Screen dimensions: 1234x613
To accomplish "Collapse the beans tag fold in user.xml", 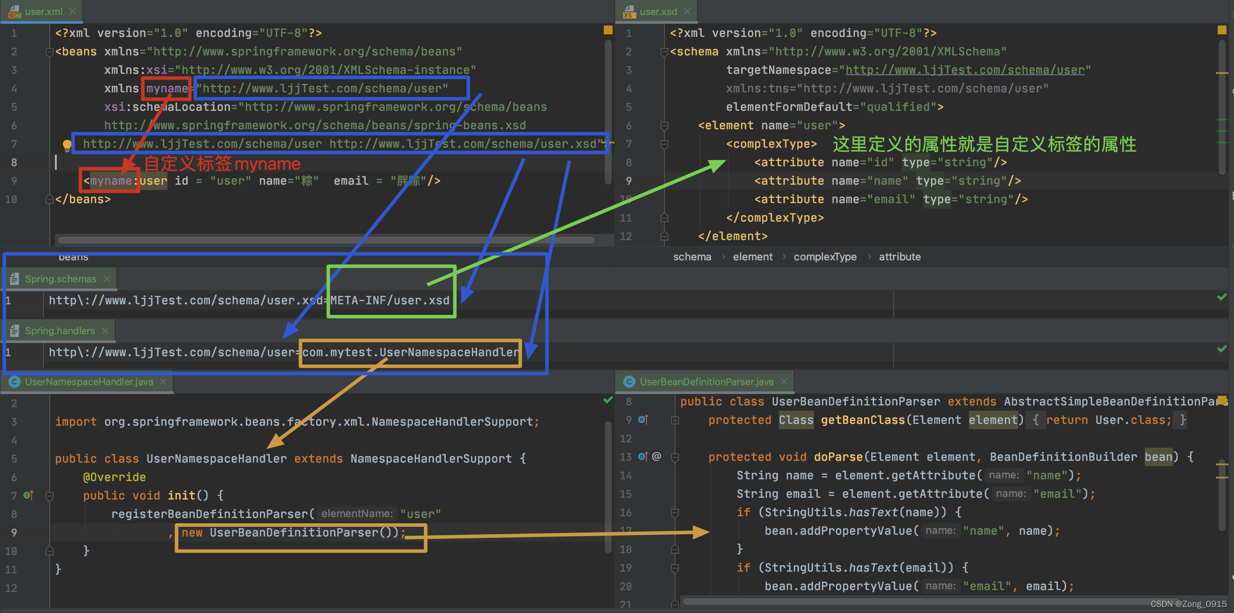I will tap(49, 52).
